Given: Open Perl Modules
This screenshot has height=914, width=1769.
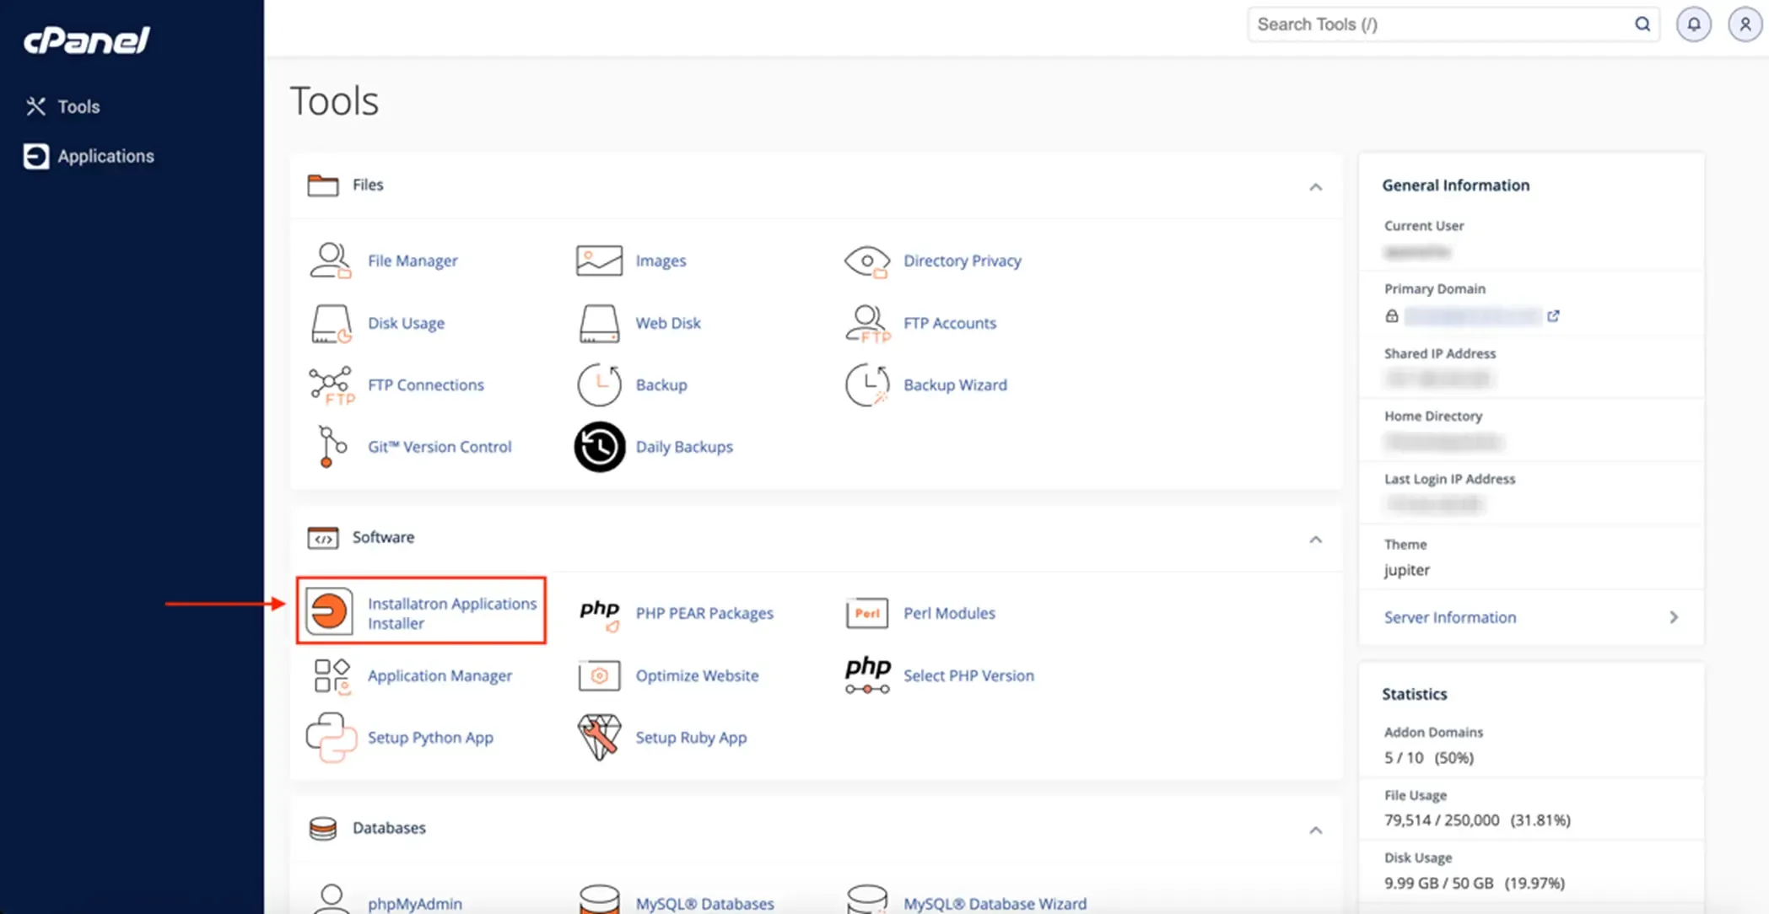Looking at the screenshot, I should [x=948, y=613].
